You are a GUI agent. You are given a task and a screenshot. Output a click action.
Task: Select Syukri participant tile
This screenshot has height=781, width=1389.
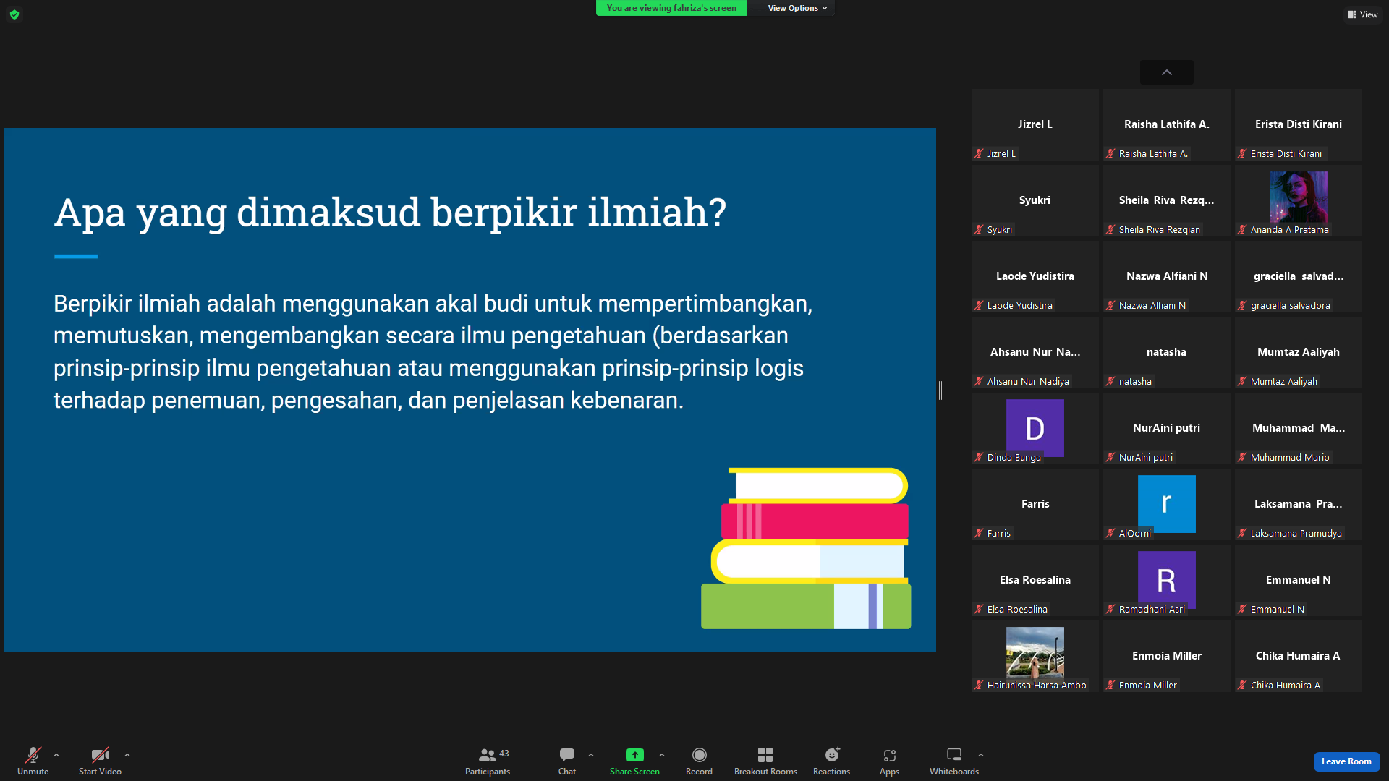coord(1035,200)
